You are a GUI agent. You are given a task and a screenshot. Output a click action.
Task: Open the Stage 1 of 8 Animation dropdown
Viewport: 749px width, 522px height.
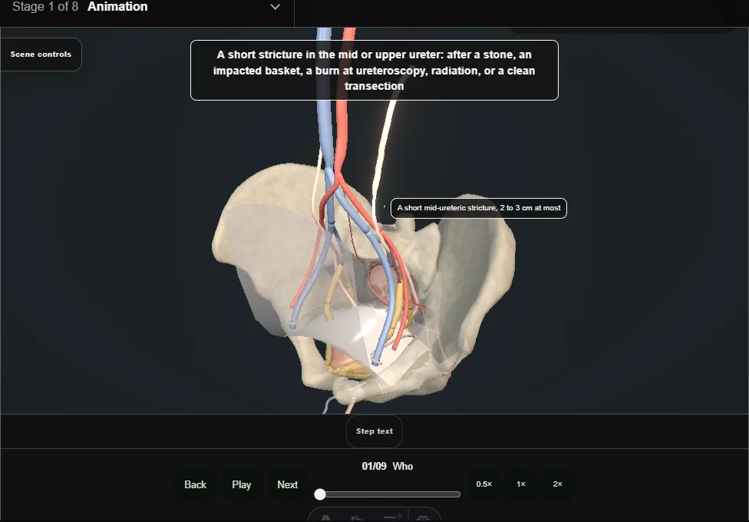(146, 7)
